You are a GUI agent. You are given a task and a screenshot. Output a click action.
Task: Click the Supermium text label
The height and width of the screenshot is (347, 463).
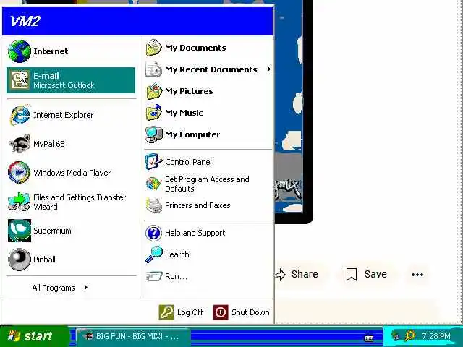[52, 231]
